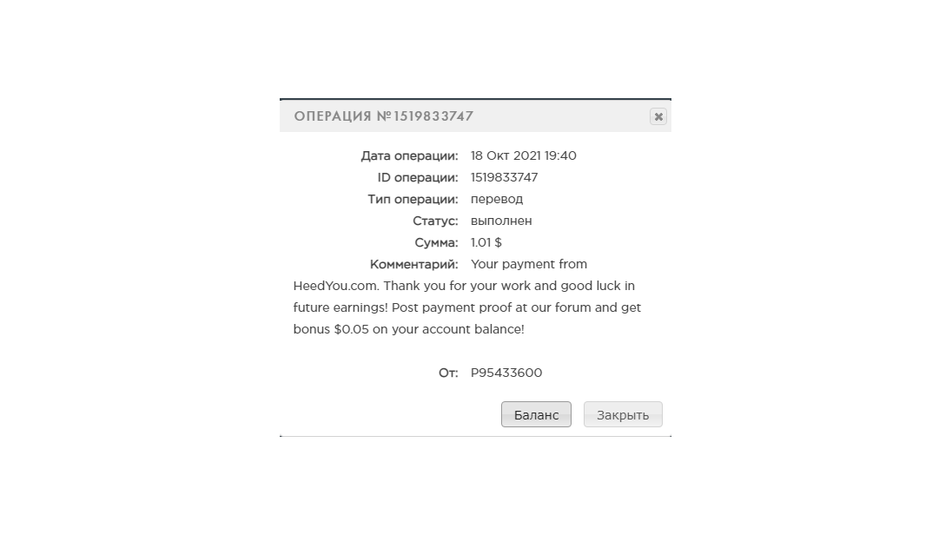
Task: Click the Закрыть button
Action: tap(623, 415)
